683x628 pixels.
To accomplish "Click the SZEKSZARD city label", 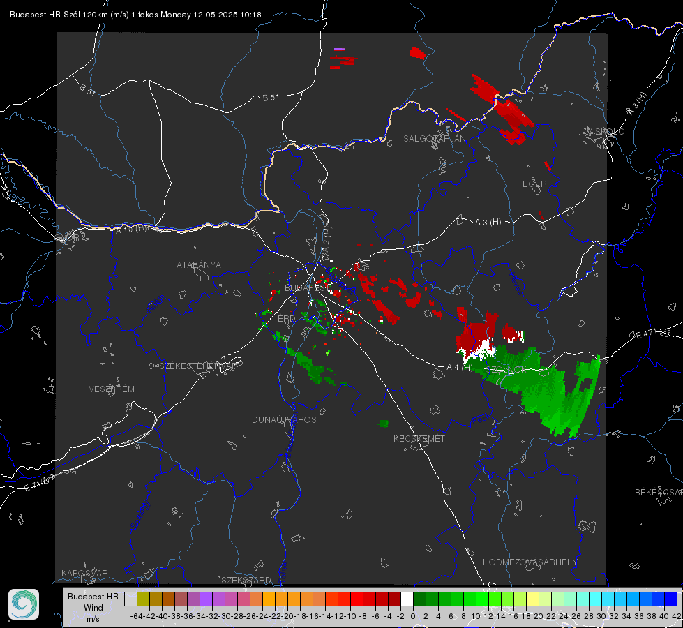I will [246, 580].
